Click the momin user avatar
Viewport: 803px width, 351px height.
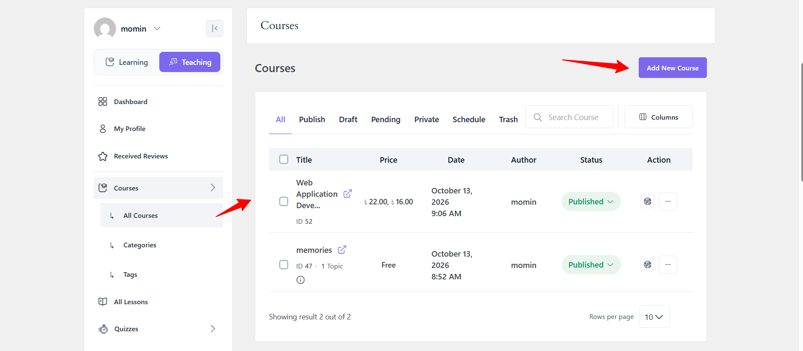coord(105,29)
